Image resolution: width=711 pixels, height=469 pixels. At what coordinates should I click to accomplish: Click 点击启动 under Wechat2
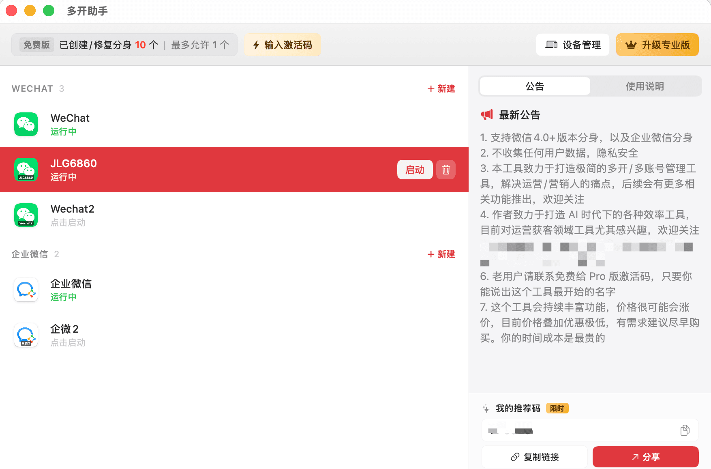pyautogui.click(x=68, y=222)
